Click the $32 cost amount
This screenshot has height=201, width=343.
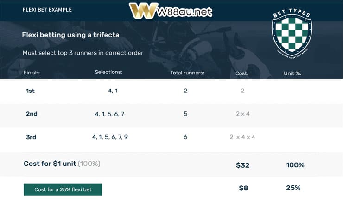click(x=242, y=165)
